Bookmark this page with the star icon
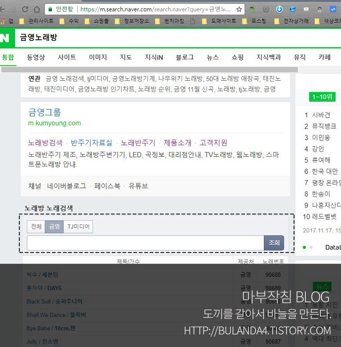Viewport: 341px width, 347px height. click(x=239, y=9)
